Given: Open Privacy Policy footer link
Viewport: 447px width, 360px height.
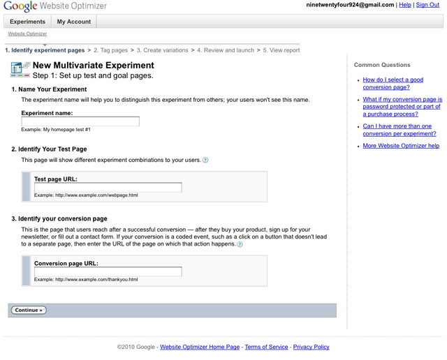Looking at the screenshot, I should 311,347.
